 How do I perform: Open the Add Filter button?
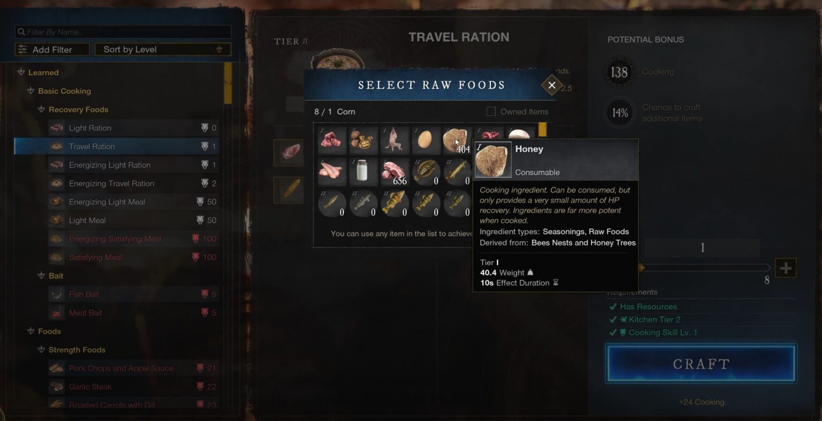point(52,49)
